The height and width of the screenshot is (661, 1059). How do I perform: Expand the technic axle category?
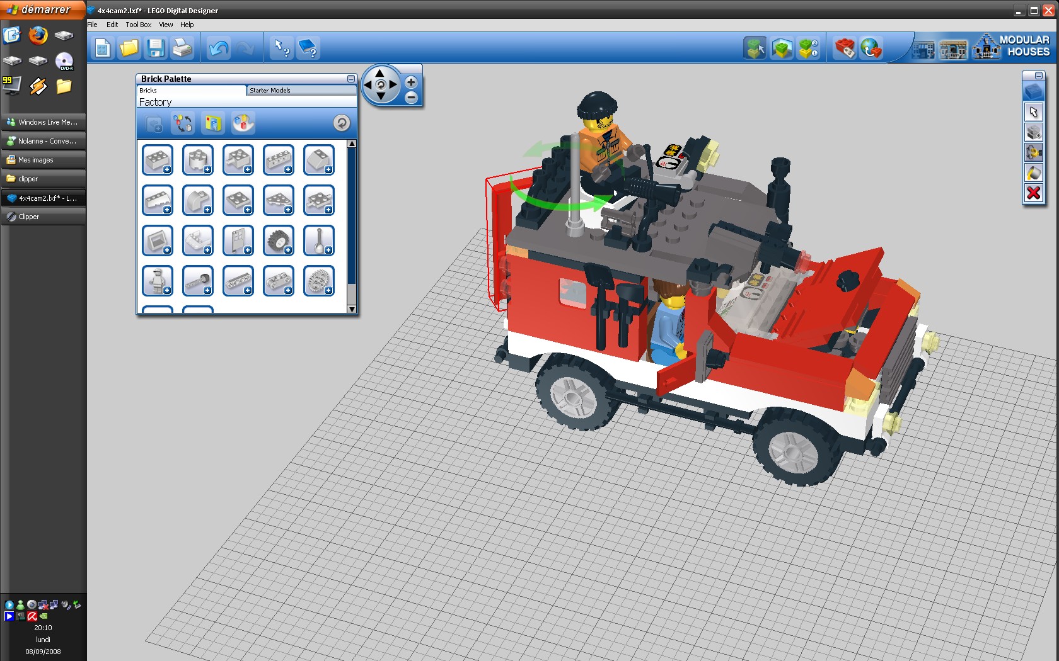coord(198,281)
